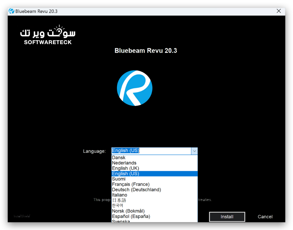Choose Nederlands in the language list
Screen dimensions: 293x230
pyautogui.click(x=124, y=163)
